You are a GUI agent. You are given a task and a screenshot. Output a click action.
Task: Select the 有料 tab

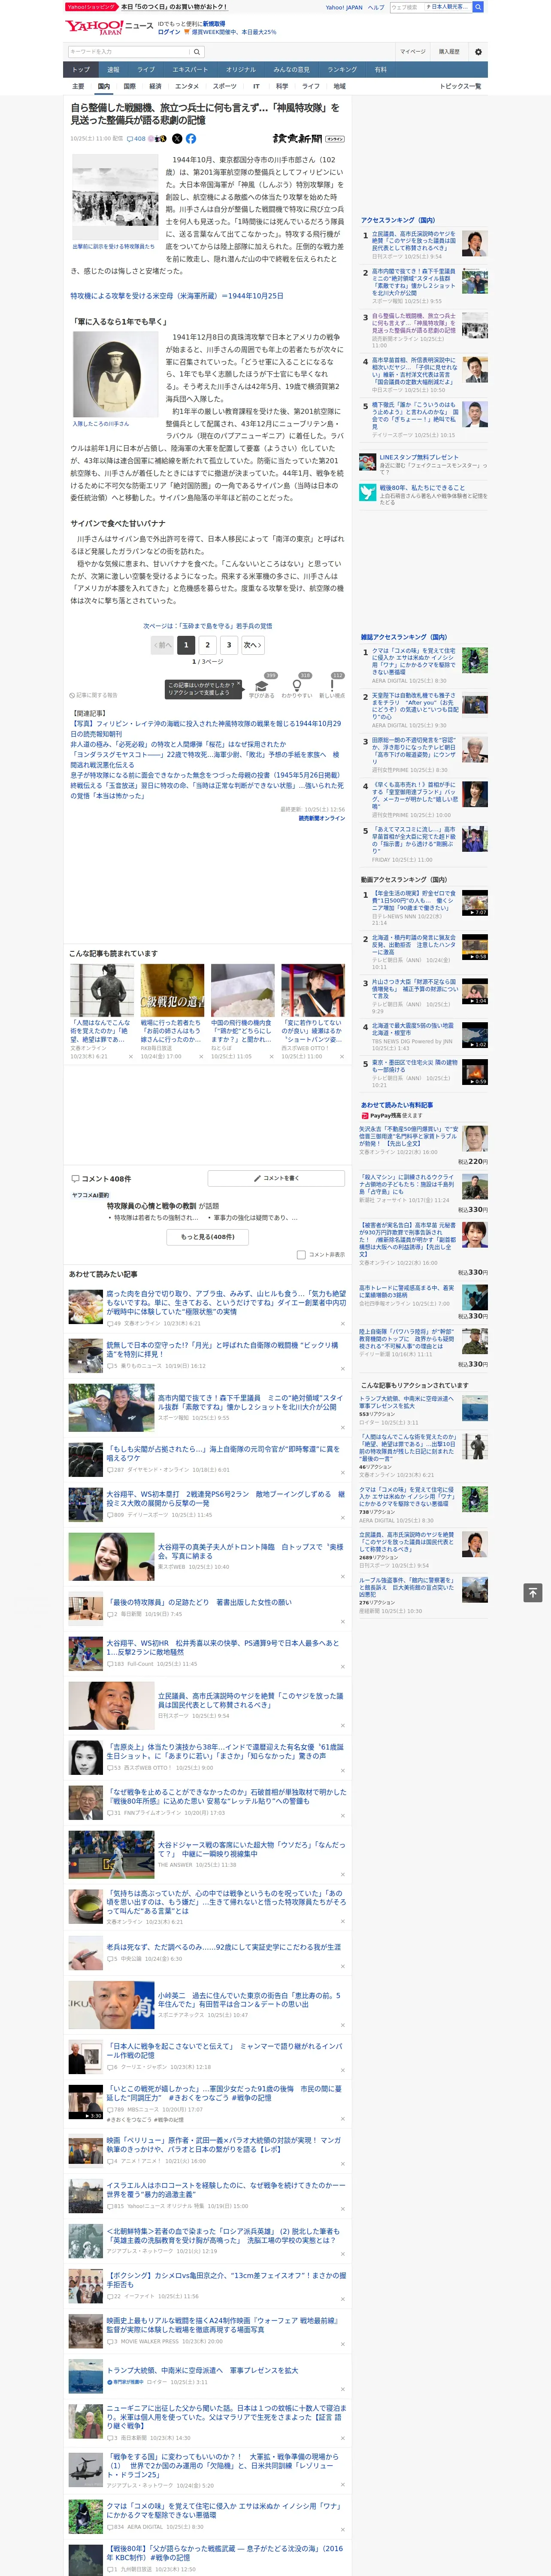coord(380,70)
